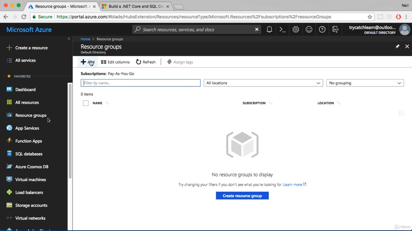Click the App Services globe icon
The image size is (412, 231).
[9, 128]
